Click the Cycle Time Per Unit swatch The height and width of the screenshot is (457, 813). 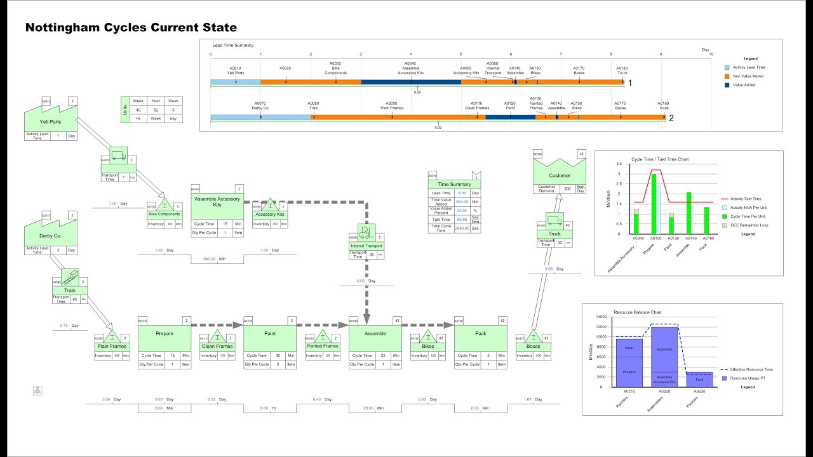(724, 216)
